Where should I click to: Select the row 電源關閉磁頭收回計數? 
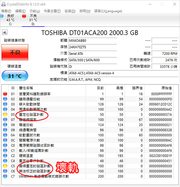click(x=88, y=145)
